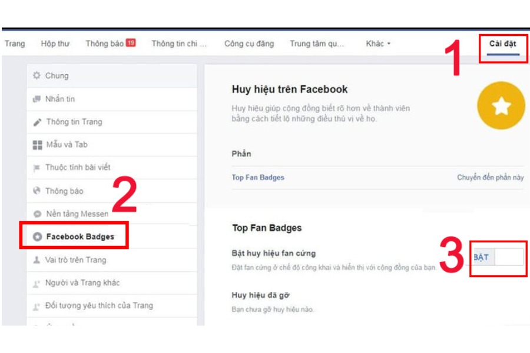This screenshot has height=353, width=530.
Task: Click the icon beside Đối tượng yêu thích của Trang
Action: [37, 306]
